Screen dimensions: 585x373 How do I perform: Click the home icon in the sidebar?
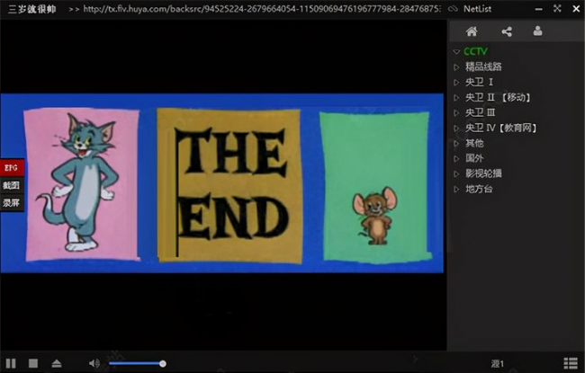[x=472, y=31]
